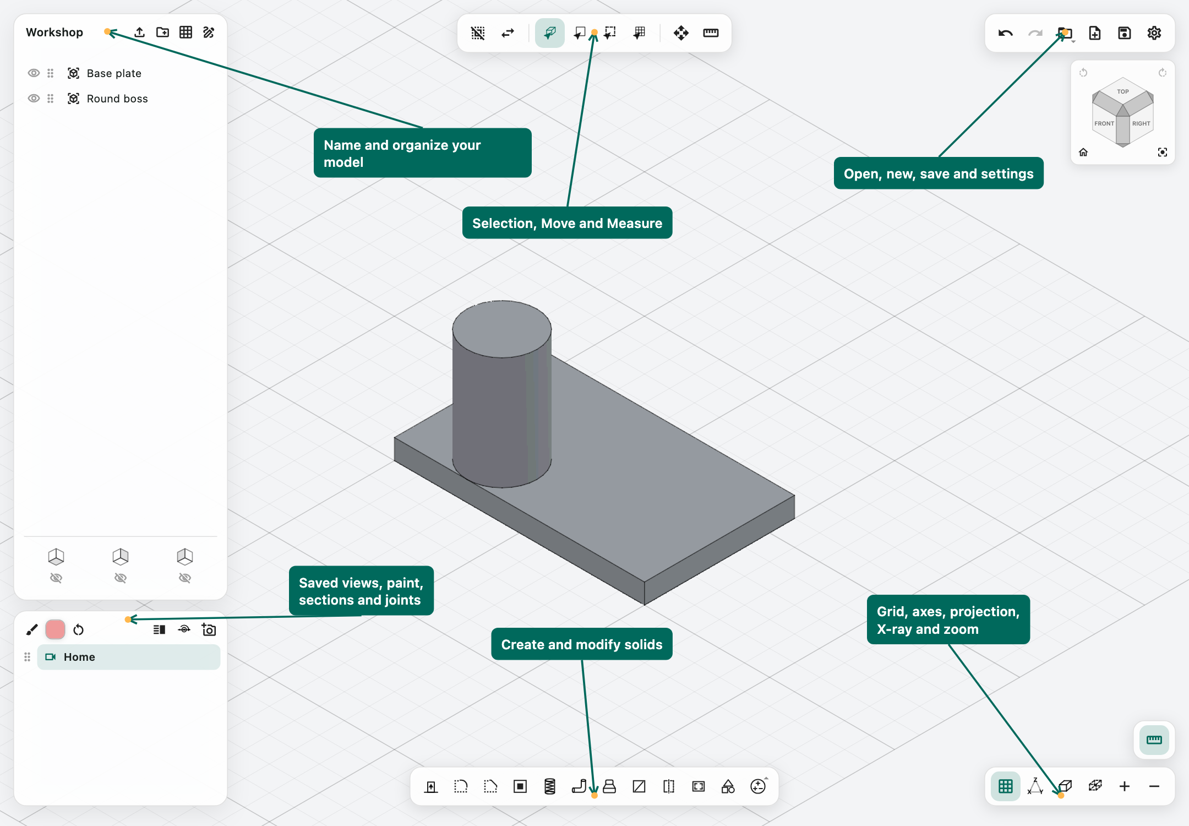Viewport: 1189px width, 826px height.
Task: Select the loft tool
Action: 609,786
